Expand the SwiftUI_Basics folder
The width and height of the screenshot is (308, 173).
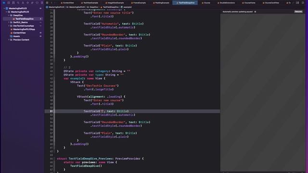click(x=9, y=23)
